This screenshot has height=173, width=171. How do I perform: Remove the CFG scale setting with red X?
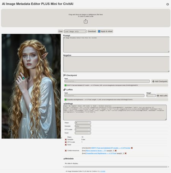(66, 142)
